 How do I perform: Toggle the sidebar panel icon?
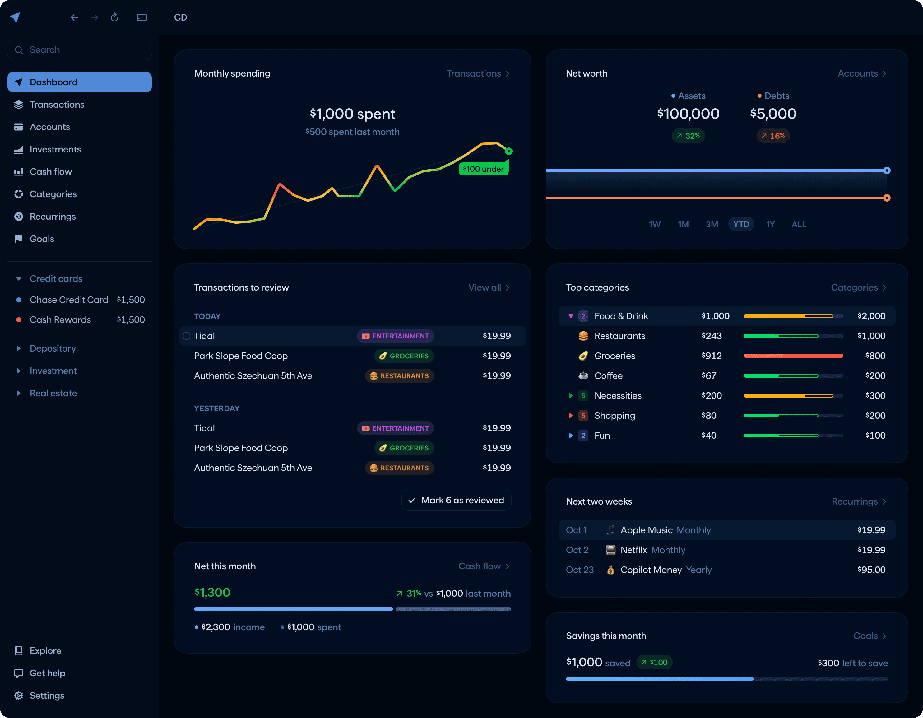point(141,17)
